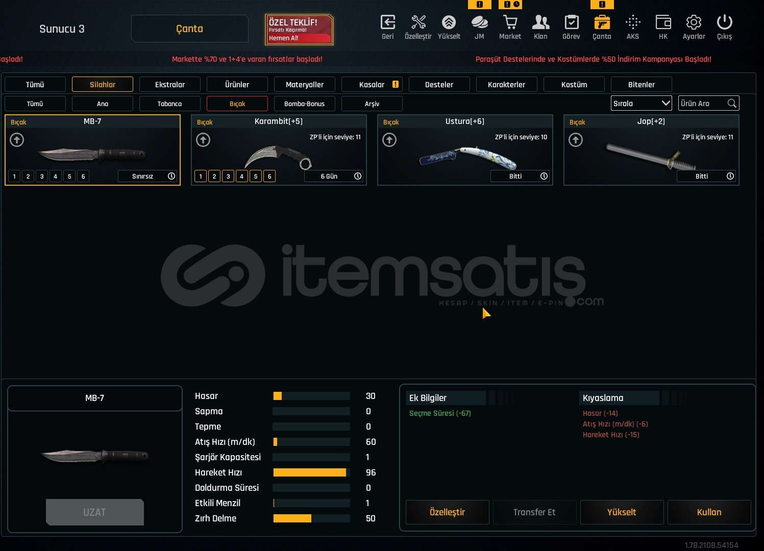764x551 pixels.
Task: Click the Geri back icon
Action: point(388,22)
